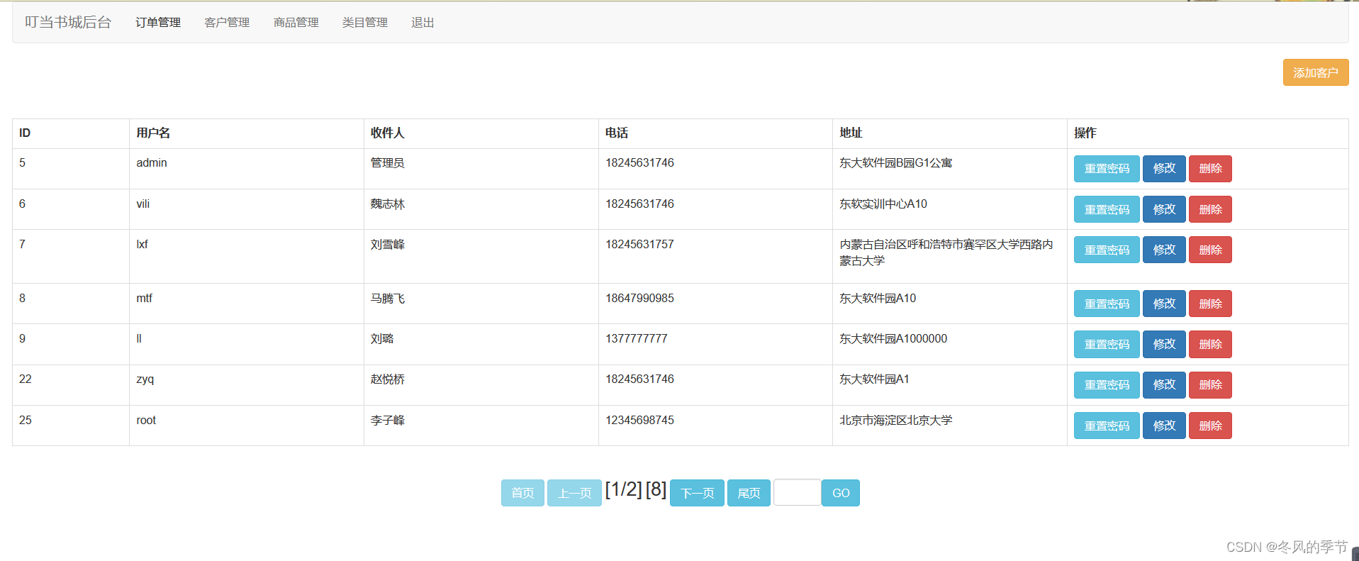This screenshot has height=561, width=1359.
Task: Reset password for user mtf
Action: [x=1107, y=304]
